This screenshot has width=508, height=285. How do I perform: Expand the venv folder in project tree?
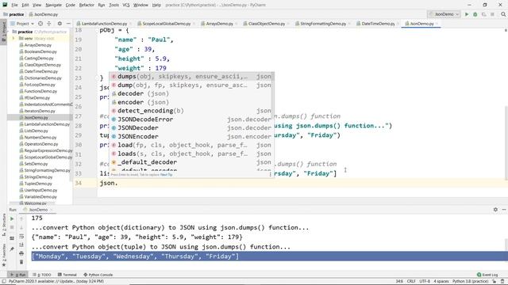tap(13, 39)
